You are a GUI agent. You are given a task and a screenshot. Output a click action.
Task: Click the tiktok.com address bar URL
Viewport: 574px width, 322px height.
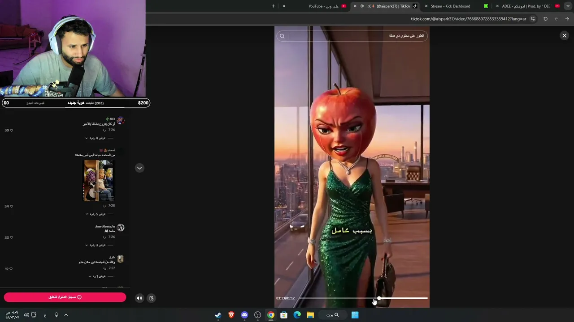pos(468,19)
